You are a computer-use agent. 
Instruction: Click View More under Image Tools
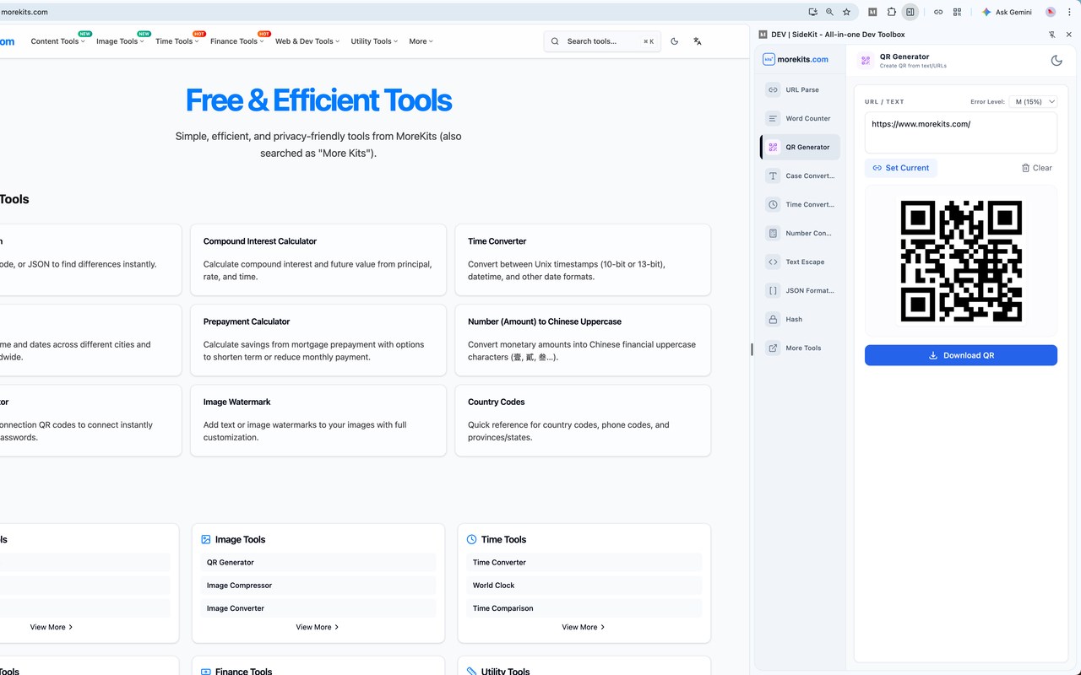pyautogui.click(x=318, y=627)
